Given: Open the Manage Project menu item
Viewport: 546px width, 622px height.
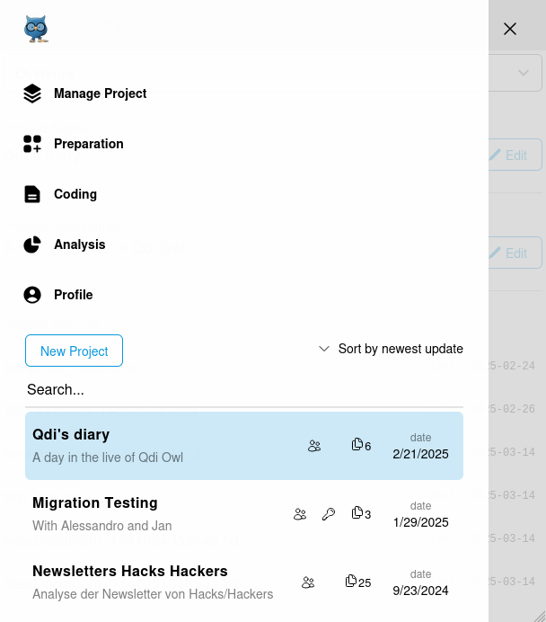Looking at the screenshot, I should 100,93.
